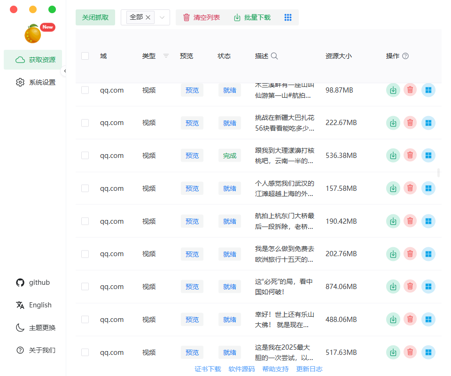This screenshot has width=451, height=376.
Task: Collapse the left sidebar with the chevron
Action: 65,70
